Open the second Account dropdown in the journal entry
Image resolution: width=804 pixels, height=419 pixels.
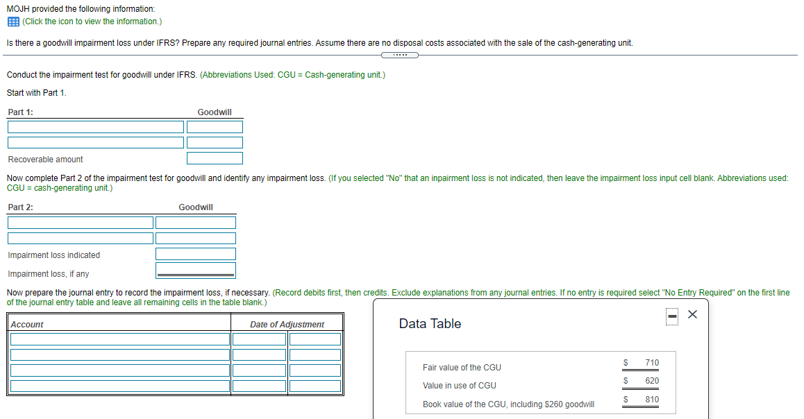click(x=119, y=354)
